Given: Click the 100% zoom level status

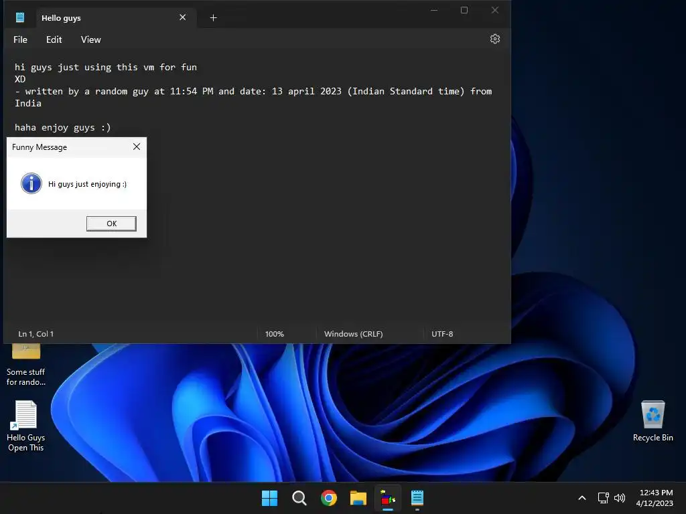Looking at the screenshot, I should click(x=274, y=334).
